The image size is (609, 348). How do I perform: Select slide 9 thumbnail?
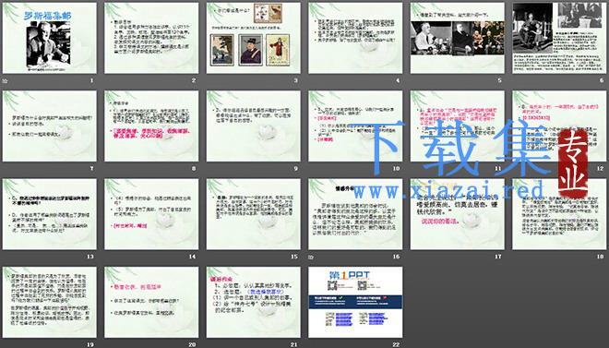[x=253, y=126]
